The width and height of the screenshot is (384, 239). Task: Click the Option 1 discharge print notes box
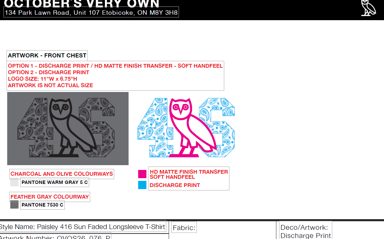115,76
